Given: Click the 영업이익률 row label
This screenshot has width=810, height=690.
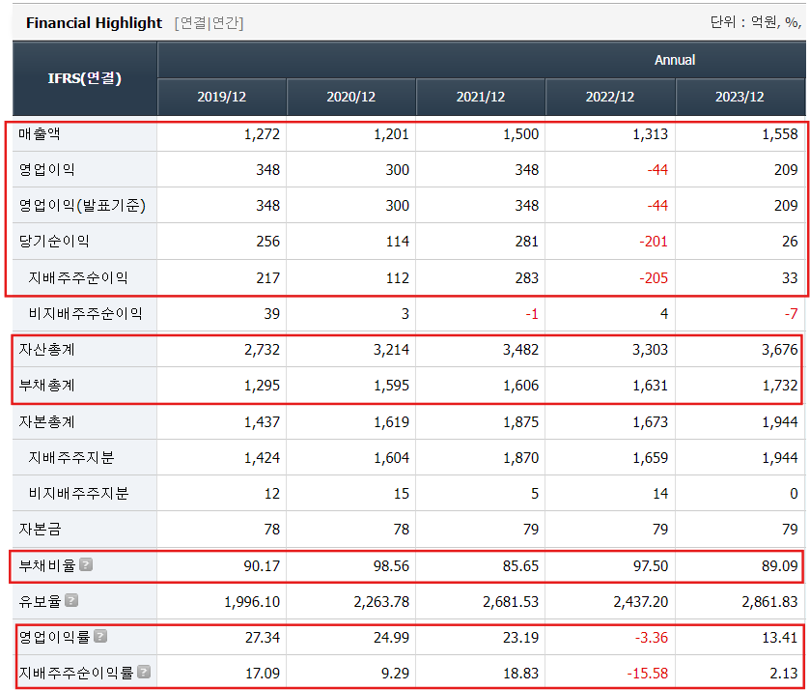Looking at the screenshot, I should coord(54,637).
